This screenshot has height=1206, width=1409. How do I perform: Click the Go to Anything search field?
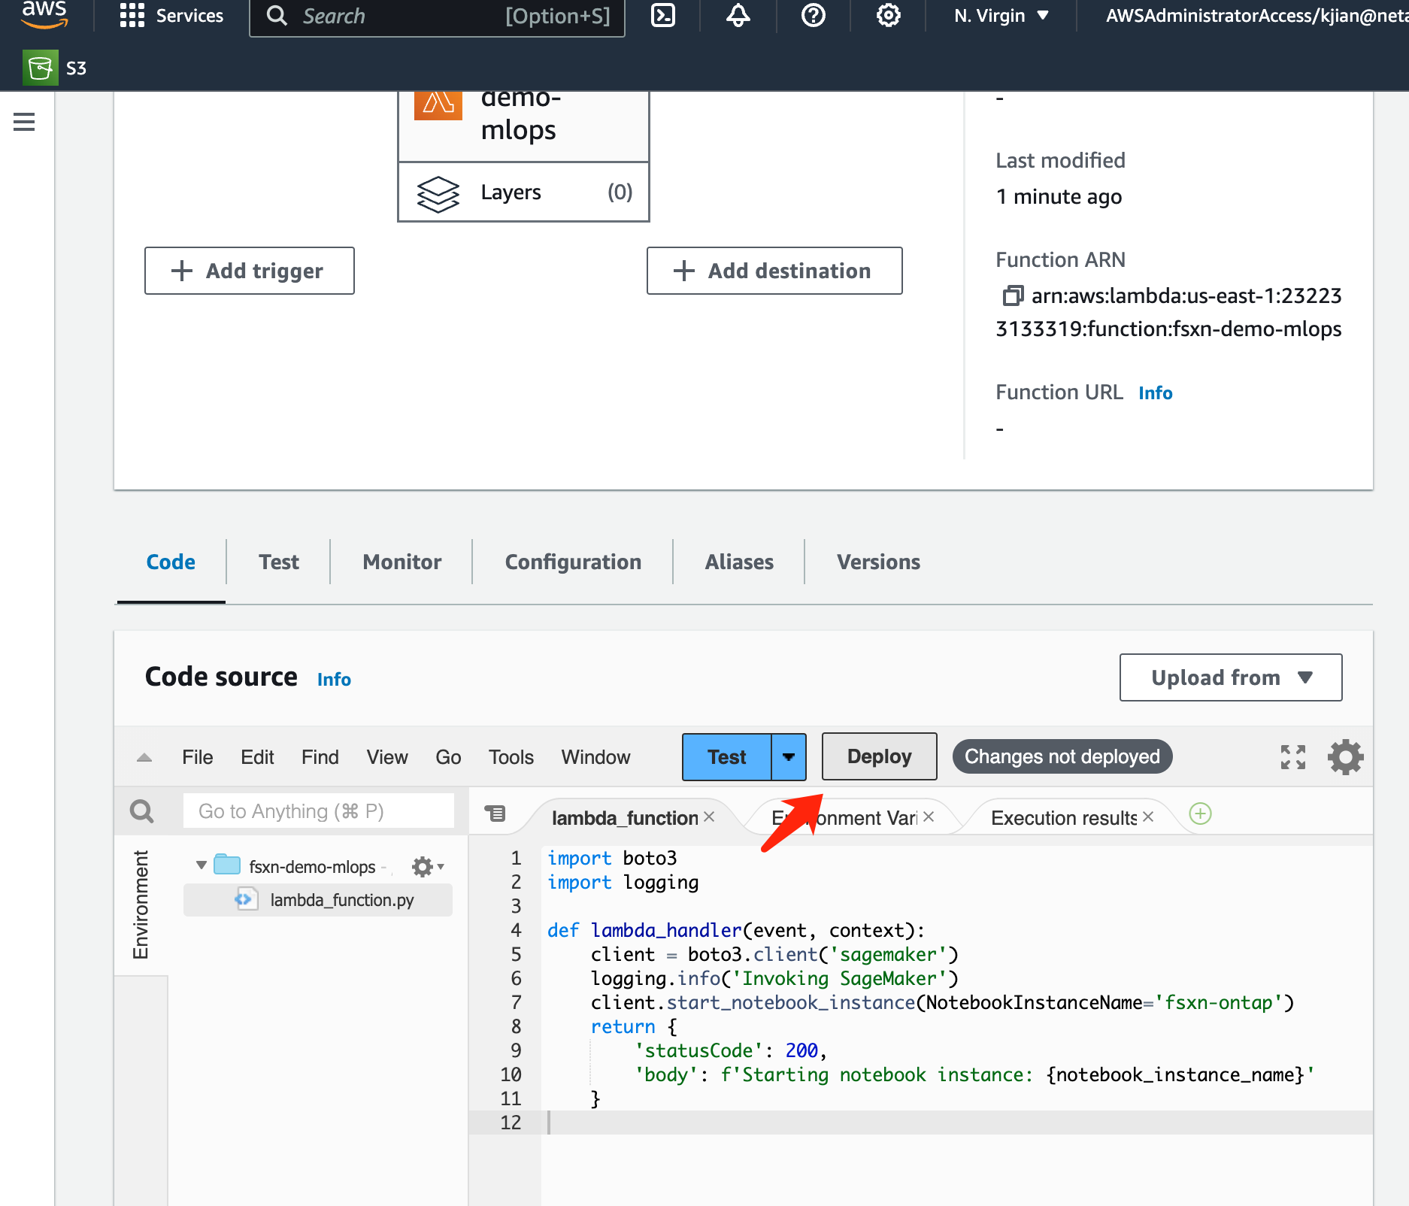coord(319,811)
